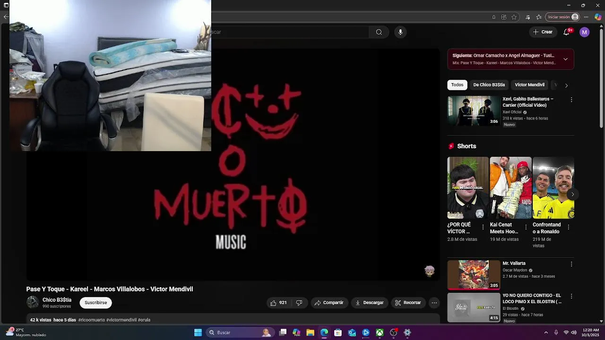
Task: Open Outlook from taskbar
Action: pyautogui.click(x=352, y=332)
